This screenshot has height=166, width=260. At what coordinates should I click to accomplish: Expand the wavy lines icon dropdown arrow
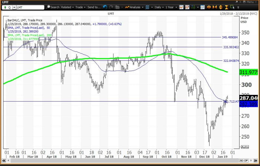tap(152, 7)
